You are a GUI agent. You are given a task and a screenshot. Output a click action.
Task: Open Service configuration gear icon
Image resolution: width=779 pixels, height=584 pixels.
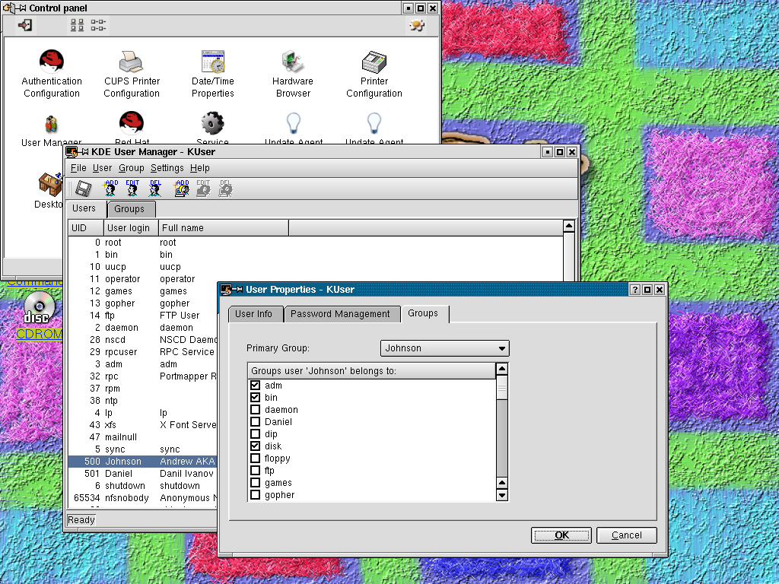(x=213, y=128)
